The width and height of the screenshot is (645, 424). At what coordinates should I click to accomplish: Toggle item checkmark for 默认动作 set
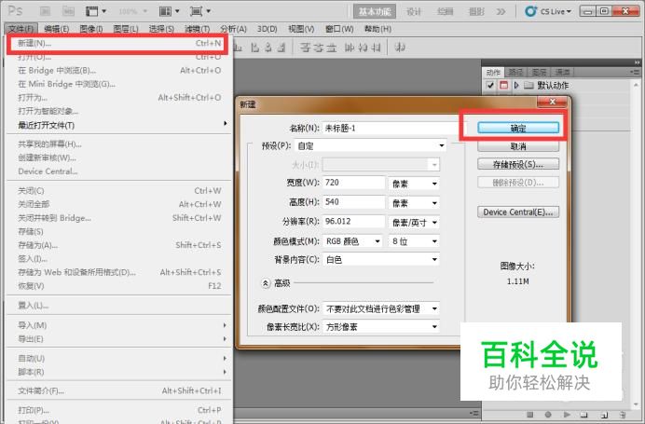490,86
